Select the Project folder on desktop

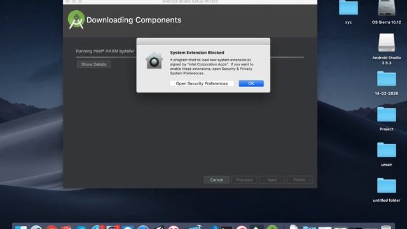click(386, 114)
